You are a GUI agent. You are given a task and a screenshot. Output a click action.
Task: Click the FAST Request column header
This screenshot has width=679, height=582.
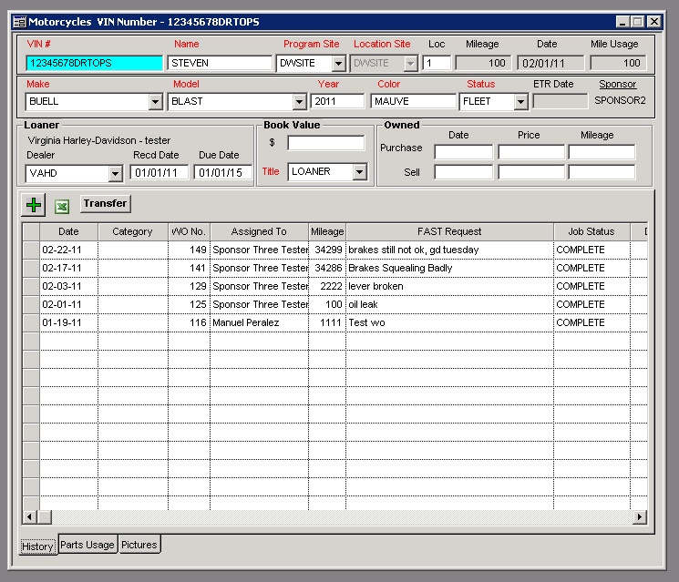click(x=449, y=232)
